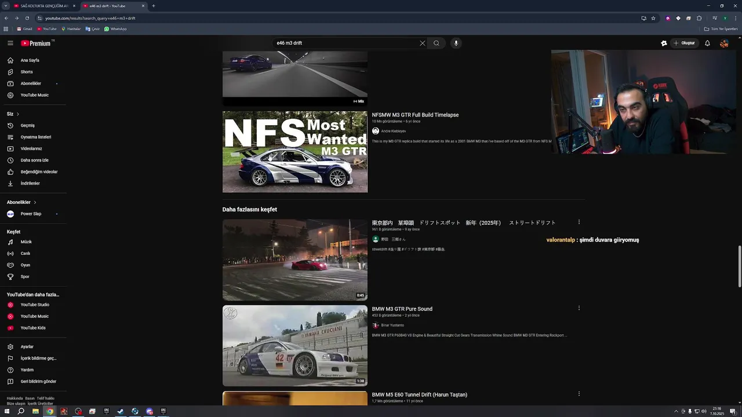Image resolution: width=742 pixels, height=417 pixels.
Task: Open Discord from taskbar
Action: tap(150, 411)
